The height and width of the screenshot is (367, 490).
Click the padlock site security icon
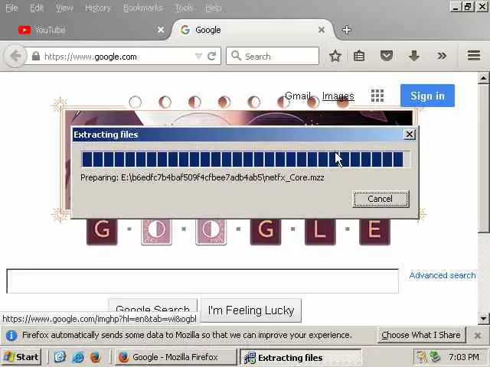coord(36,56)
